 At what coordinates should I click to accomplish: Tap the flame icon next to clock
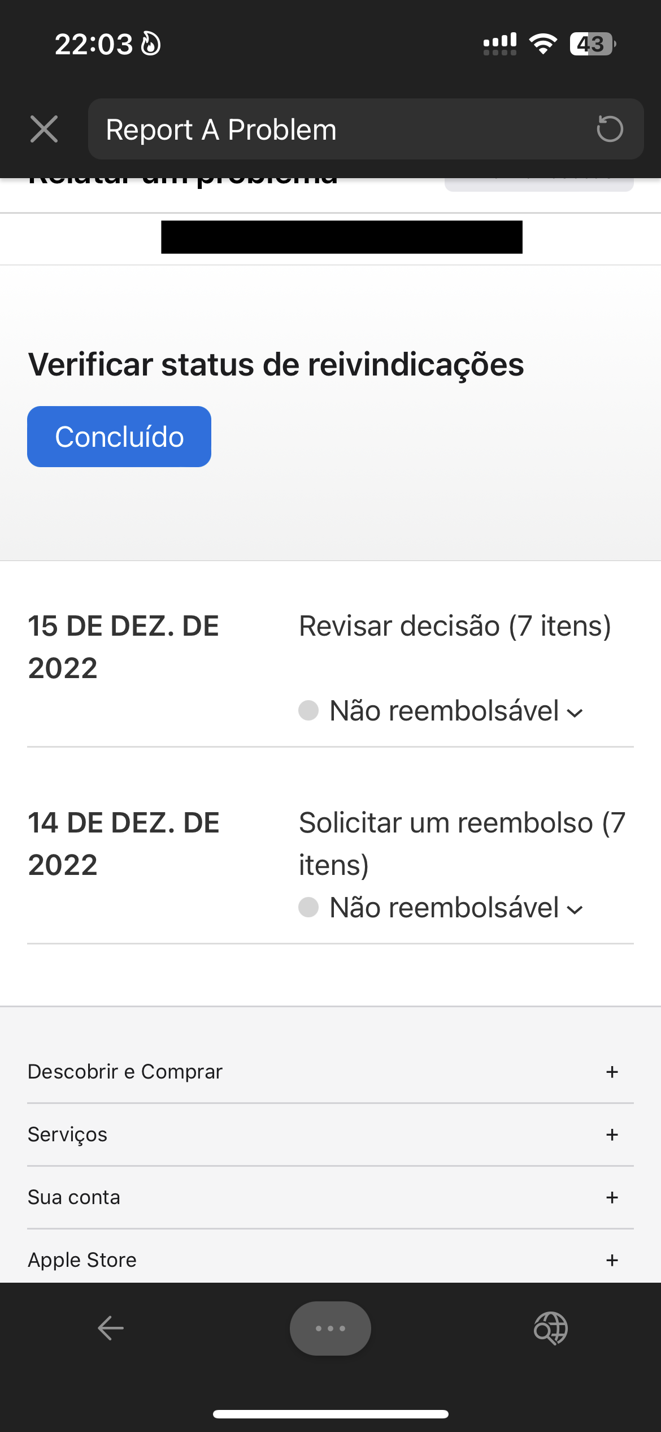tap(151, 44)
